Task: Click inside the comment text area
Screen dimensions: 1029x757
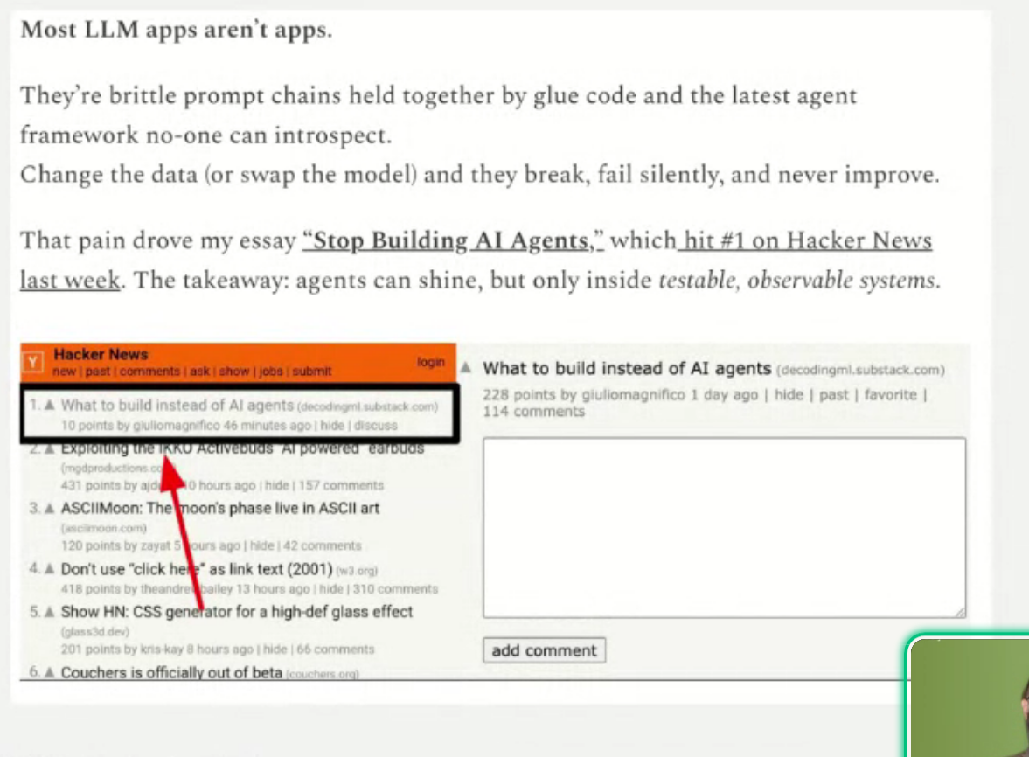Action: click(x=724, y=529)
